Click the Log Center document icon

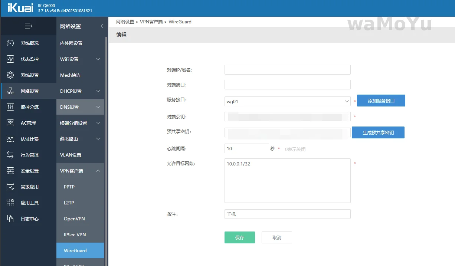click(10, 219)
